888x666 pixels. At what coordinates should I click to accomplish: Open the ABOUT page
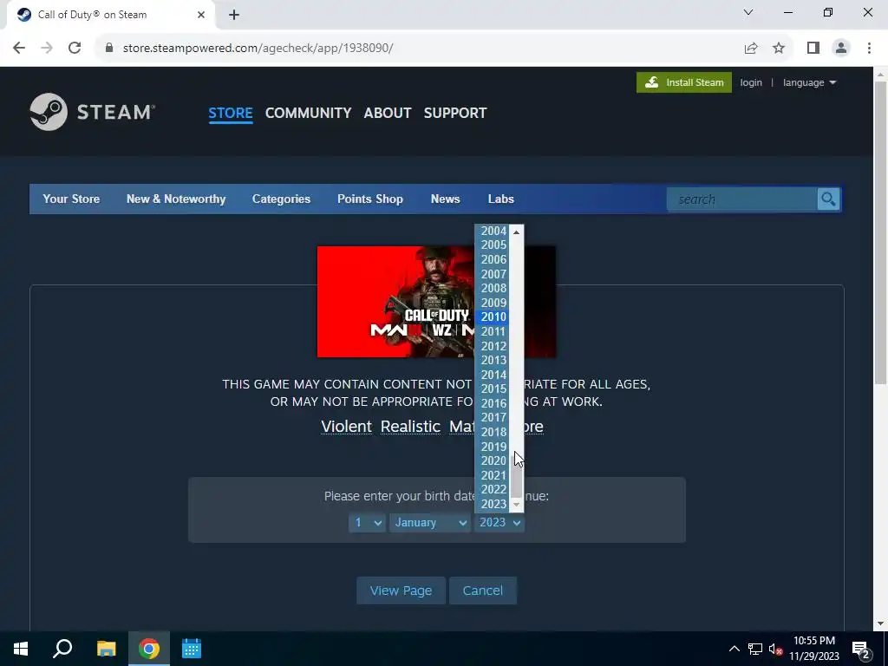click(388, 113)
